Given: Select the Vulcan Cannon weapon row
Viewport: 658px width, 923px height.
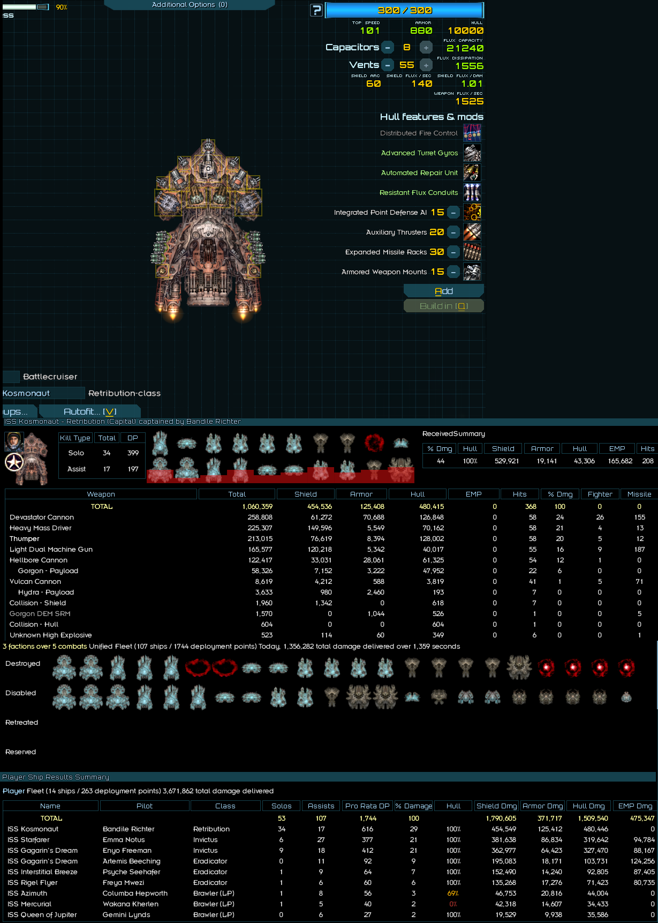Looking at the screenshot, I should coord(331,582).
